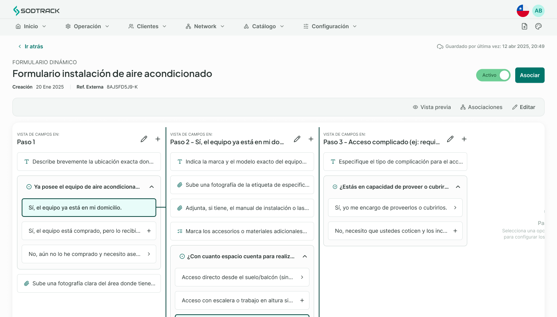Viewport: 557px width, 317px height.
Task: Click the upload file icon in top bar
Action: click(525, 26)
